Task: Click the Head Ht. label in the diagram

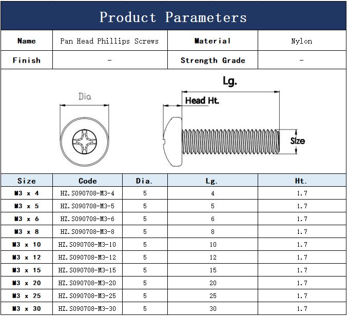Action: coord(202,101)
